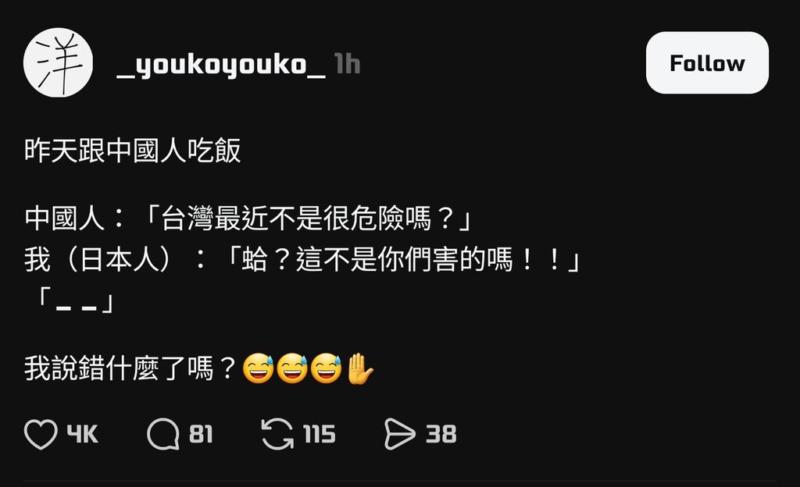800x487 pixels.
Task: Open the _youkoyouko_ profile avatar
Action: (x=58, y=62)
